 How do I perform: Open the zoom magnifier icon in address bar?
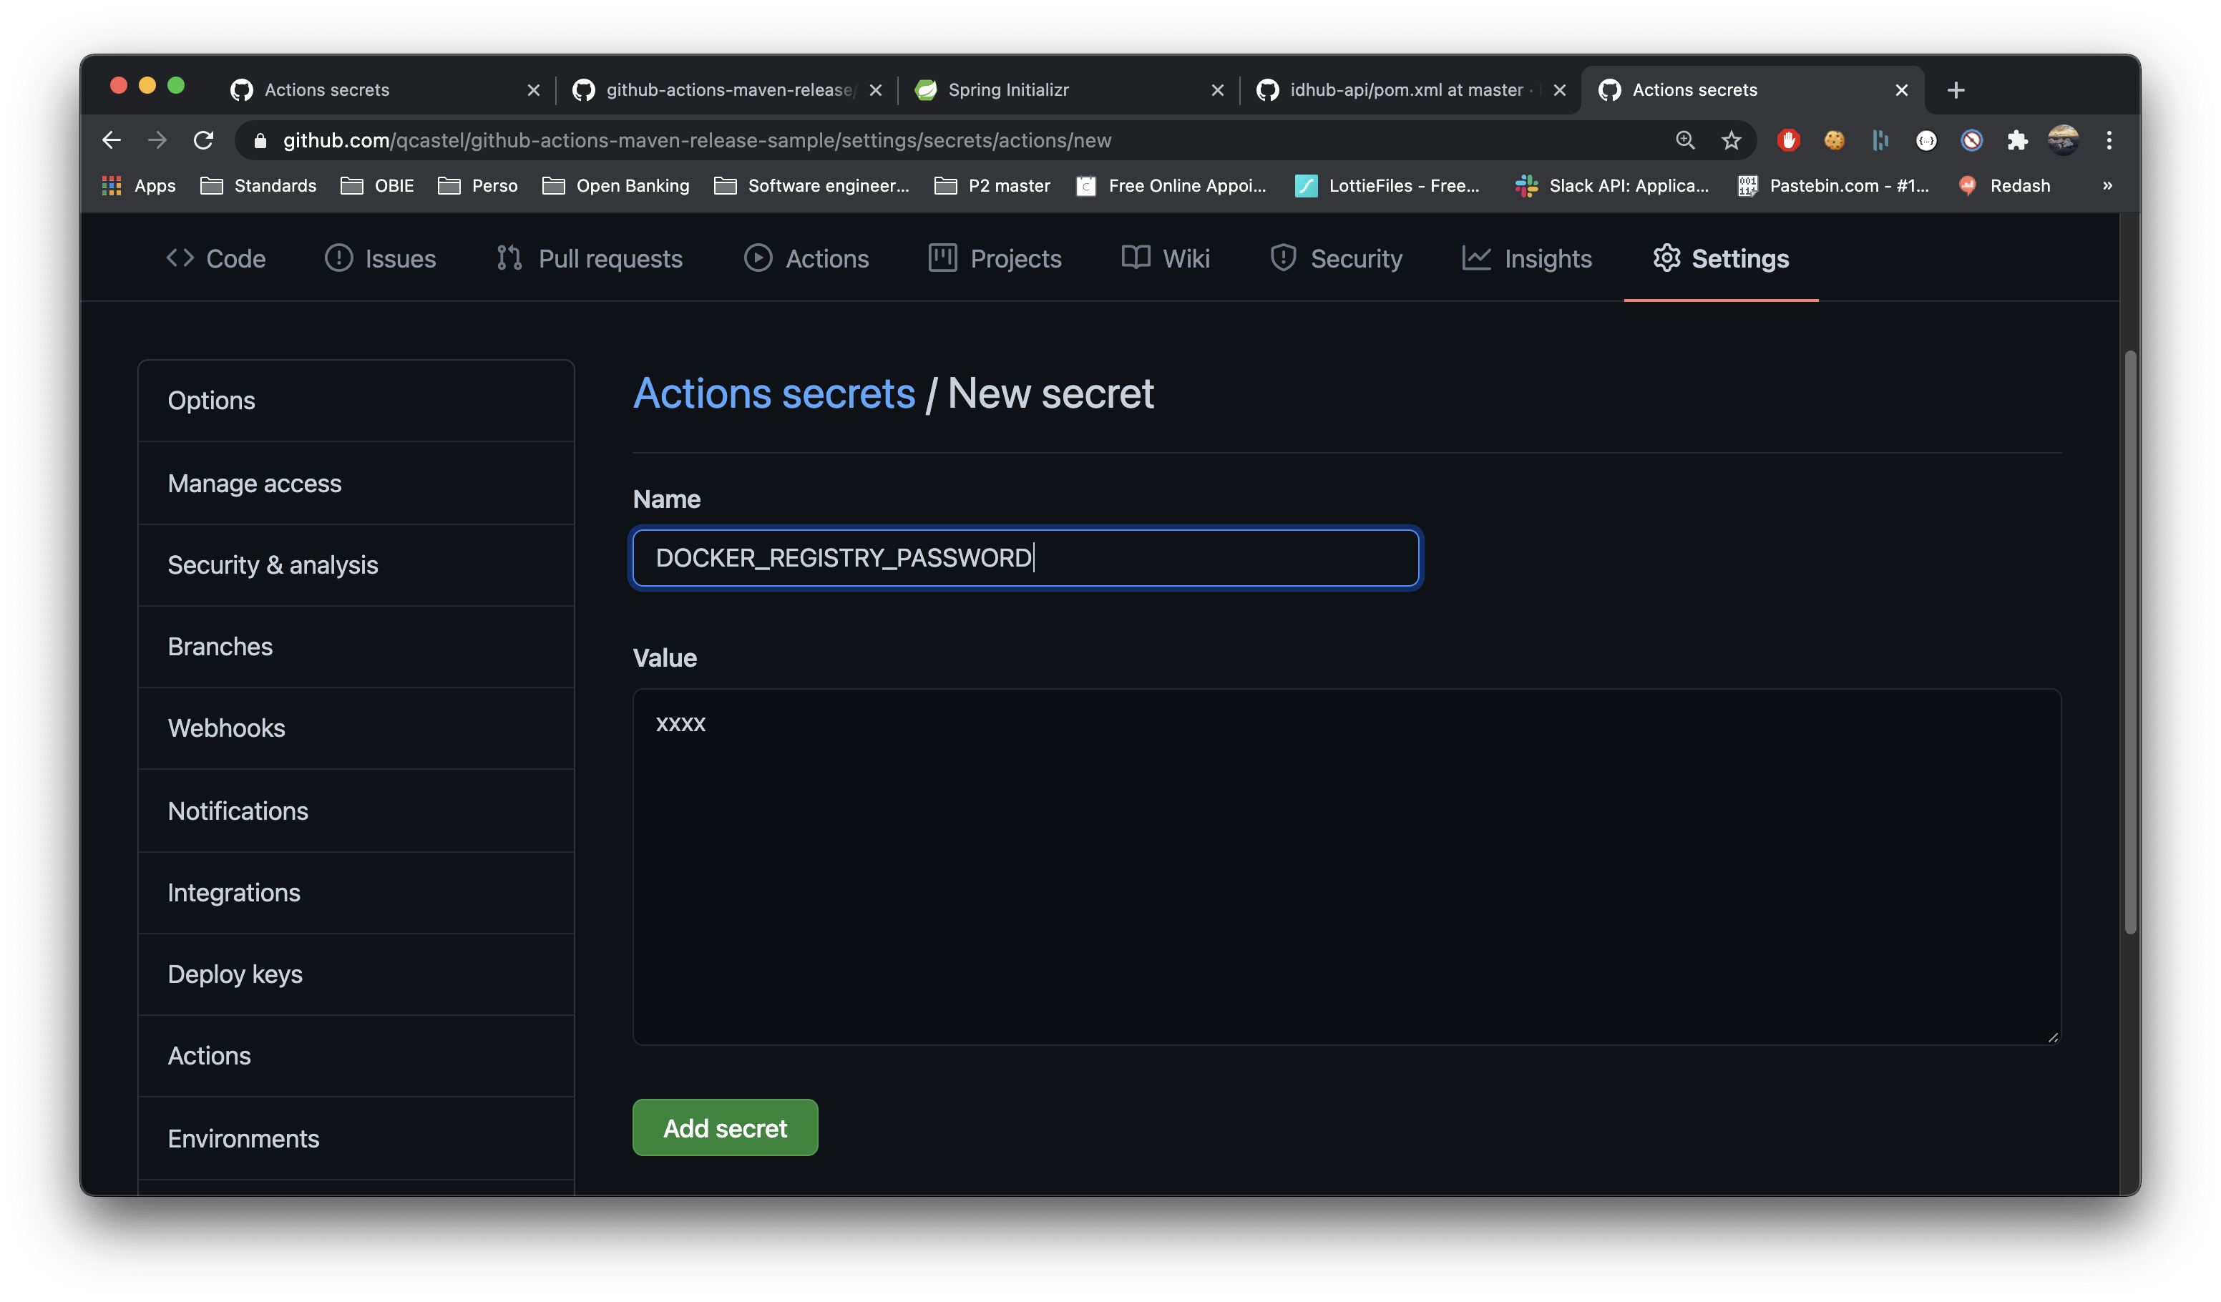(1685, 140)
